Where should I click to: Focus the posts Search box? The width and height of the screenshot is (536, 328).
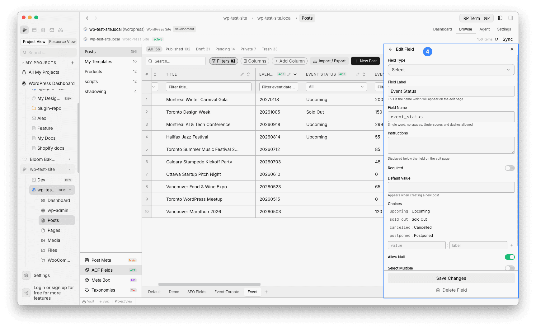click(x=176, y=61)
